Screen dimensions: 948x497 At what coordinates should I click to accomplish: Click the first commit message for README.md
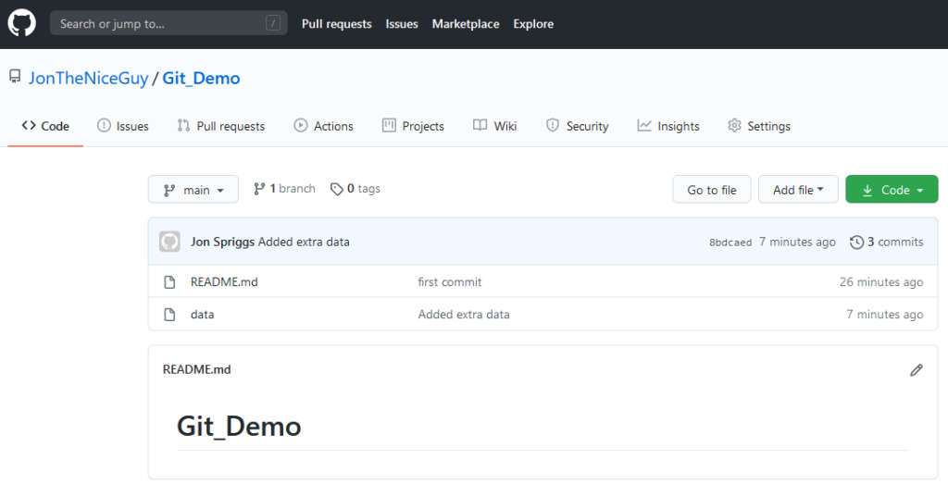450,282
